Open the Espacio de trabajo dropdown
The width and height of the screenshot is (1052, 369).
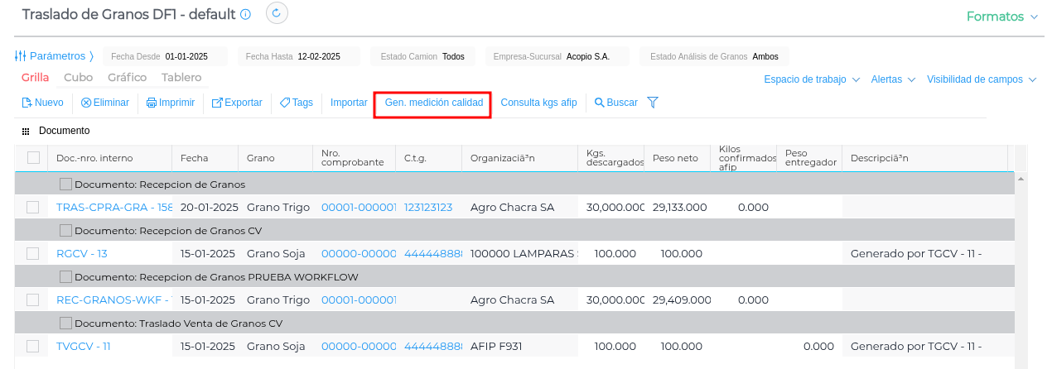[x=812, y=79]
